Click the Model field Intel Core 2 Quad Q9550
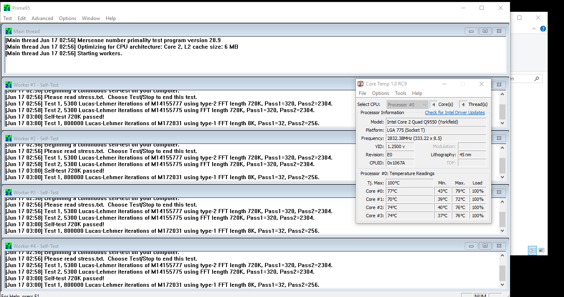This screenshot has width=564, height=297. (x=436, y=122)
